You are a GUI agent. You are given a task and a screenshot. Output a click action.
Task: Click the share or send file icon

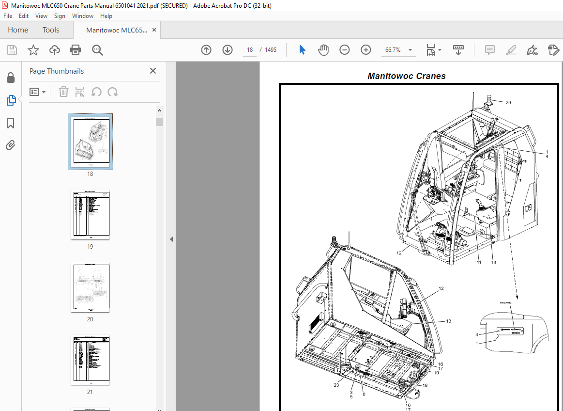(553, 50)
